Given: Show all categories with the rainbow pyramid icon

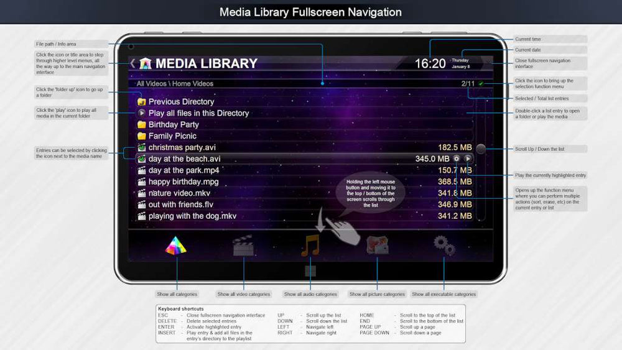Looking at the screenshot, I should click(x=176, y=246).
